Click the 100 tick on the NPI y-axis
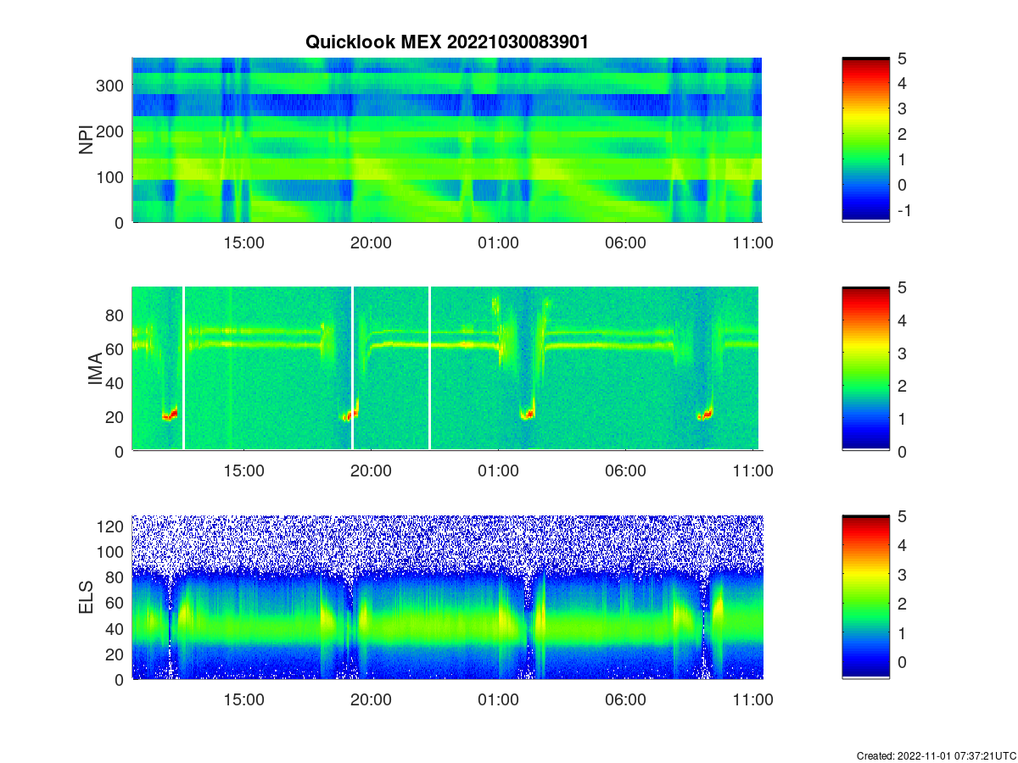Screen dimensions: 1018x763 coord(110,177)
